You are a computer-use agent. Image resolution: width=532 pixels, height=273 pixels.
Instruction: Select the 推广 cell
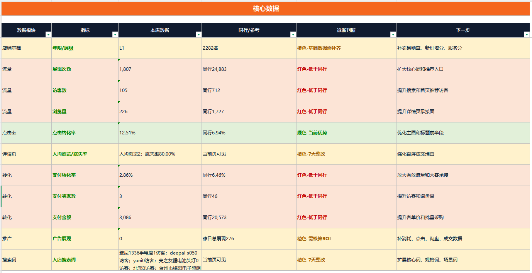(x=27, y=239)
